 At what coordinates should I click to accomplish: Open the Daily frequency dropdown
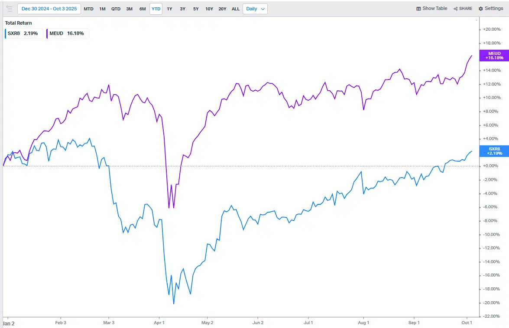tap(255, 9)
